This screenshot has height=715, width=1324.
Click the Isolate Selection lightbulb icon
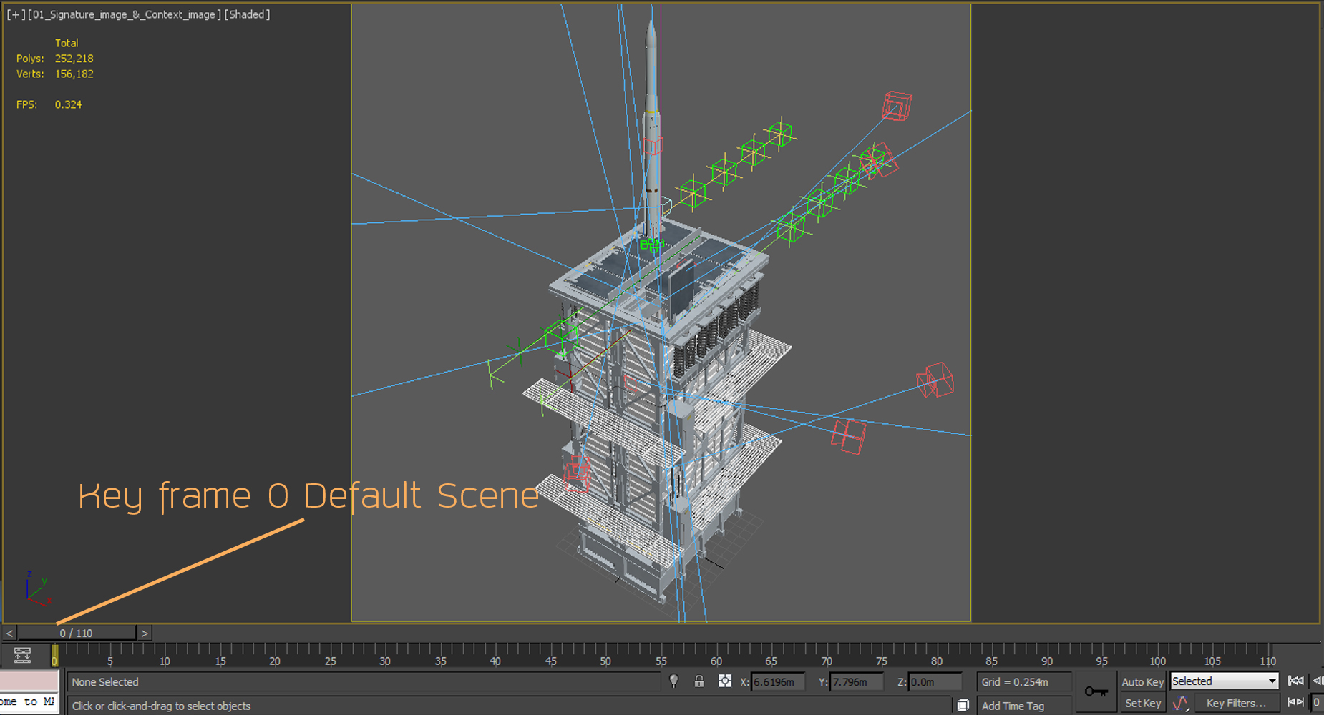[x=673, y=681]
